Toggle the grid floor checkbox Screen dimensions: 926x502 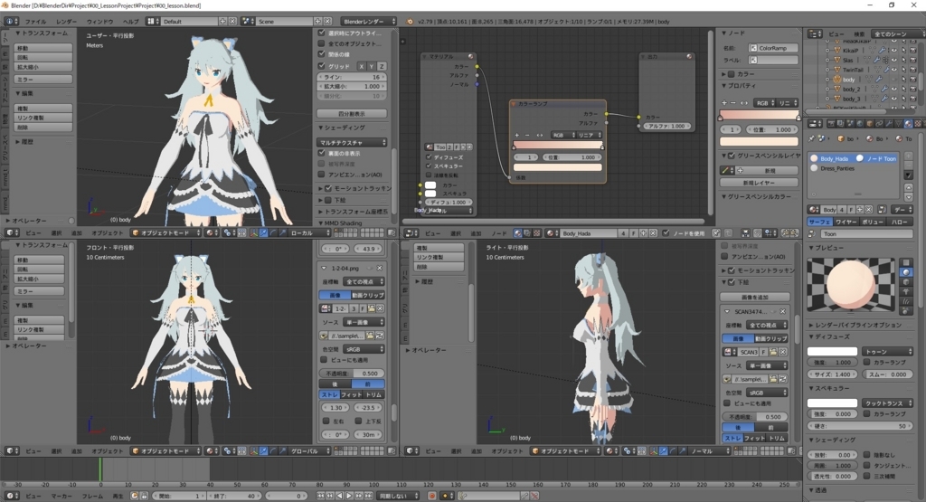coord(322,66)
